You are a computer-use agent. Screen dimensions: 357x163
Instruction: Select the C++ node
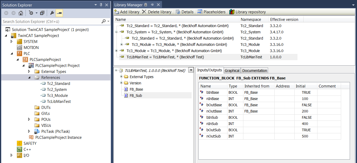click(27, 149)
